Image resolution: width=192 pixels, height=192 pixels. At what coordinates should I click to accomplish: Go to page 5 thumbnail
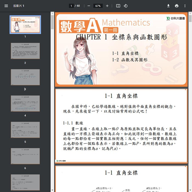(x=25, y=130)
